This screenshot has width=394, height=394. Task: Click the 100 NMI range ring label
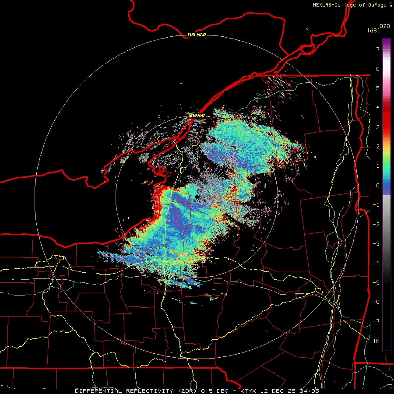click(x=197, y=35)
